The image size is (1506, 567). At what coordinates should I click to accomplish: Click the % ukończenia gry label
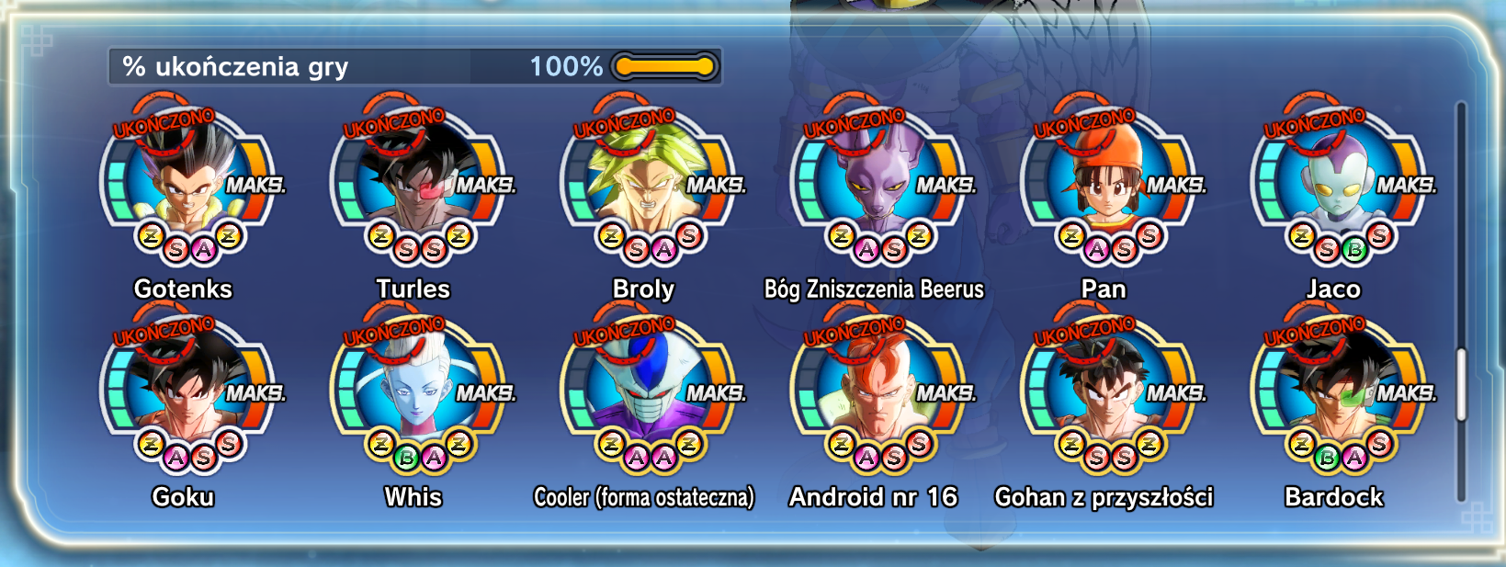(x=235, y=66)
